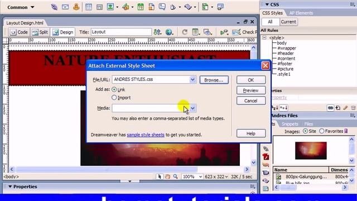Select the Hand tool in status bar
357x201 pixels.
(167, 176)
